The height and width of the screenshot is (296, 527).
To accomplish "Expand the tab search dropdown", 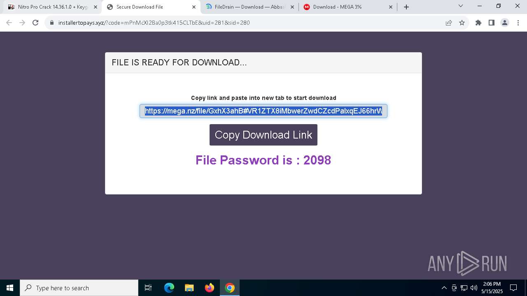I will [x=461, y=6].
